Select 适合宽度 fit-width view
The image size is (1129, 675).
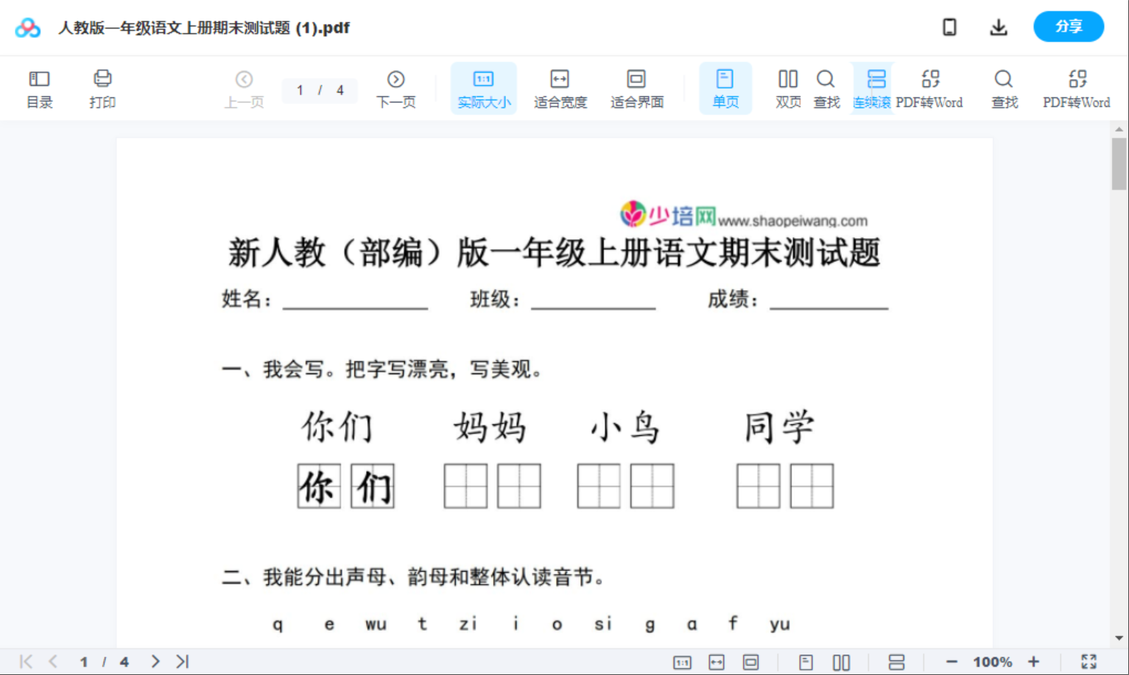pyautogui.click(x=560, y=88)
